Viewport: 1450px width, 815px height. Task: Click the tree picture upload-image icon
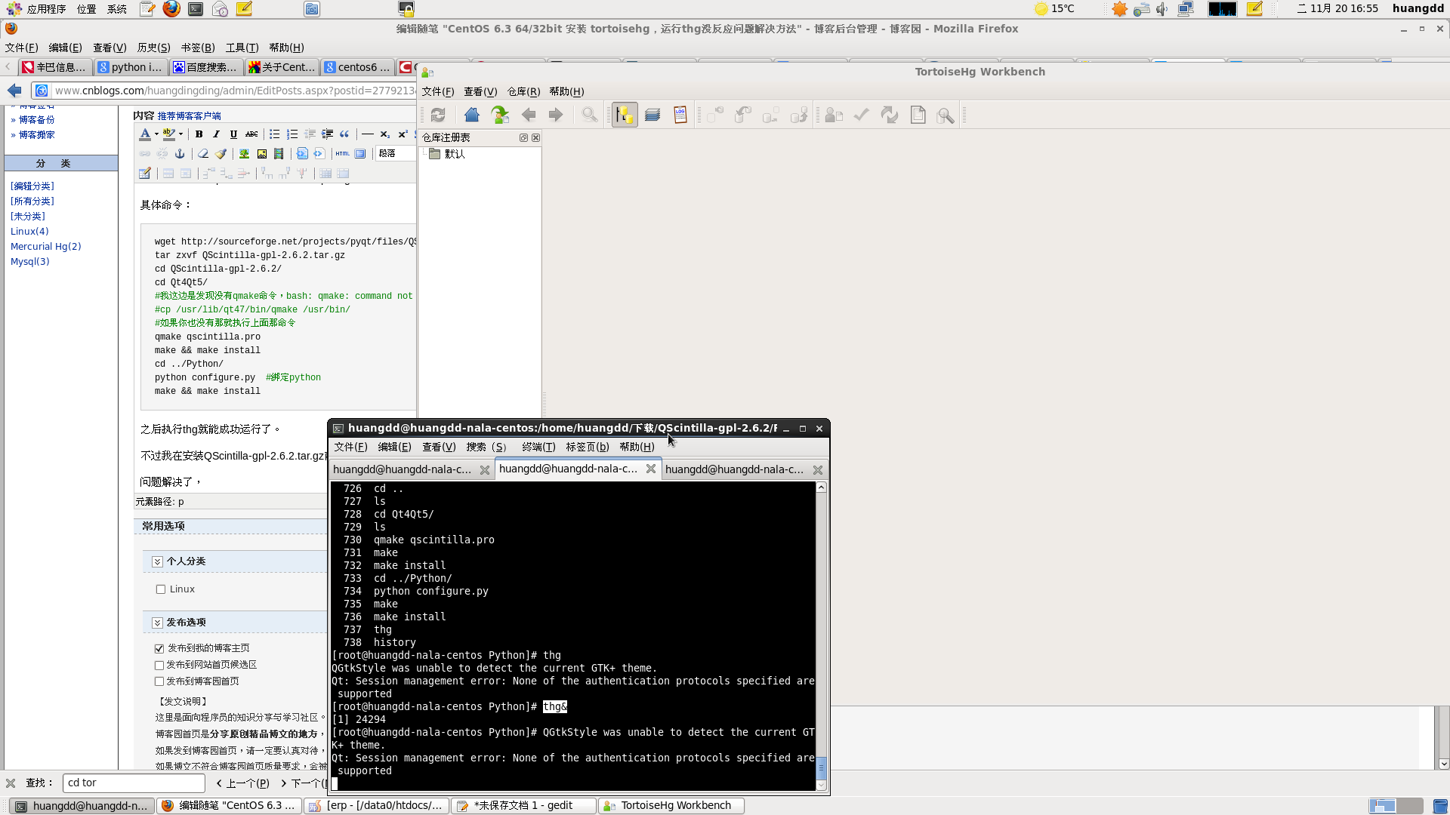coord(244,154)
